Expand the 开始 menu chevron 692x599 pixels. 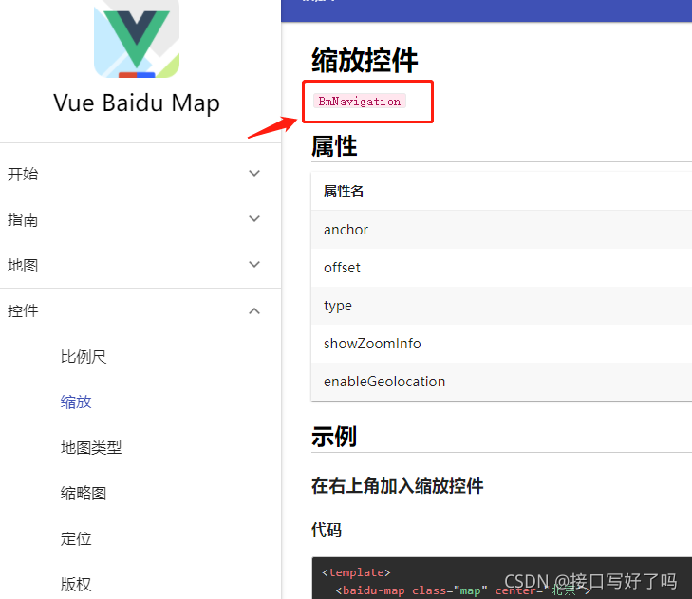(x=254, y=174)
